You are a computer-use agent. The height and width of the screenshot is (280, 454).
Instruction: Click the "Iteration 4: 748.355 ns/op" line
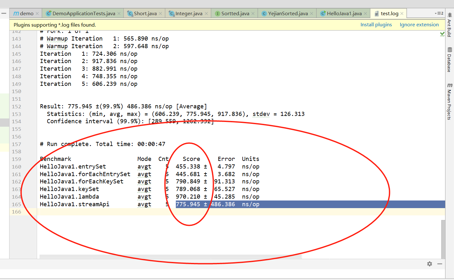pos(89,76)
